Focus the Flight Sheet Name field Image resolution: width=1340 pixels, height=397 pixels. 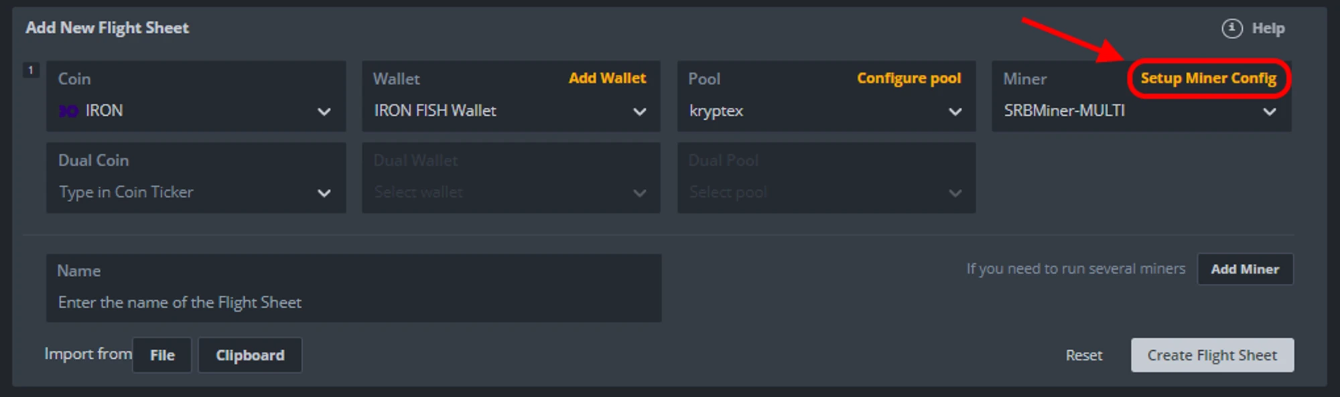pyautogui.click(x=354, y=303)
